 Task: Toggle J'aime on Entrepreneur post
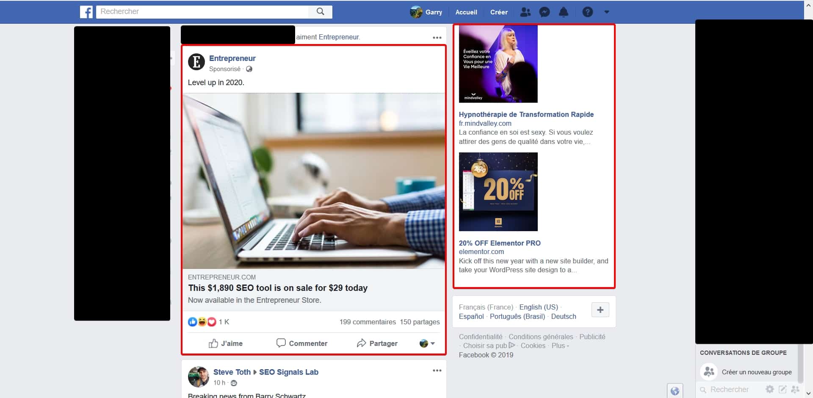[x=226, y=343]
